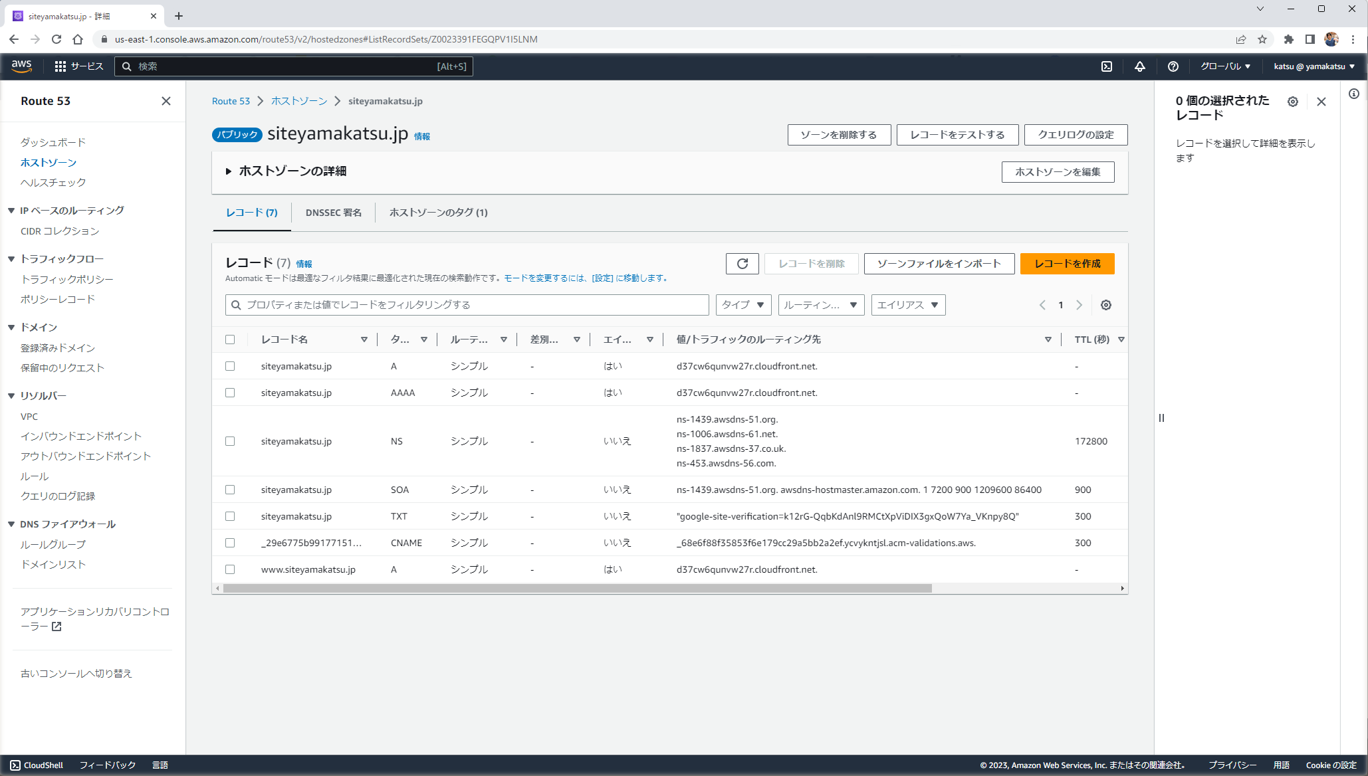This screenshot has height=776, width=1368.
Task: Open Chrome three-dot menu
Action: pos(1353,39)
